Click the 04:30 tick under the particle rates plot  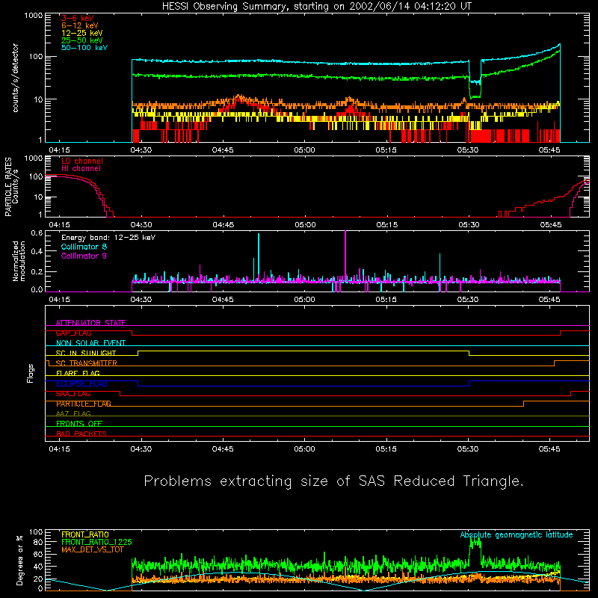(x=141, y=225)
